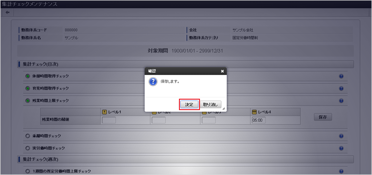The height and width of the screenshot is (175, 372).
Task: Collapse the 集計チェック(週次) section header
Action: click(186, 159)
